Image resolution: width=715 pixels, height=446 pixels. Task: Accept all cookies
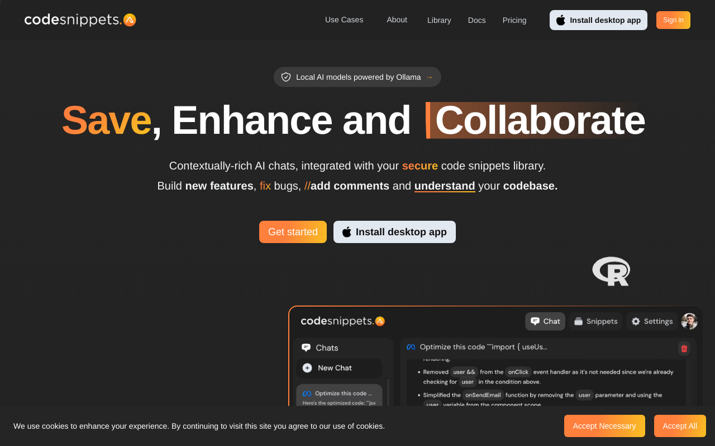(x=680, y=426)
